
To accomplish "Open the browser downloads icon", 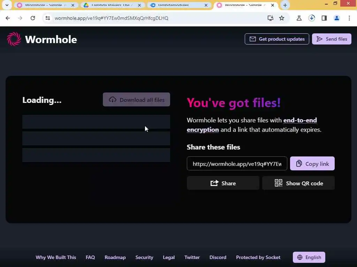I will click(311, 18).
